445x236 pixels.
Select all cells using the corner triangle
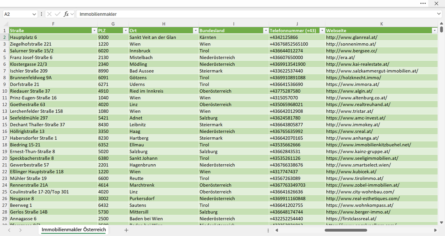[6, 24]
